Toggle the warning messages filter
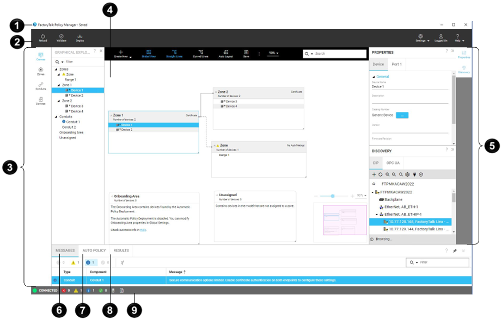 coord(75,262)
